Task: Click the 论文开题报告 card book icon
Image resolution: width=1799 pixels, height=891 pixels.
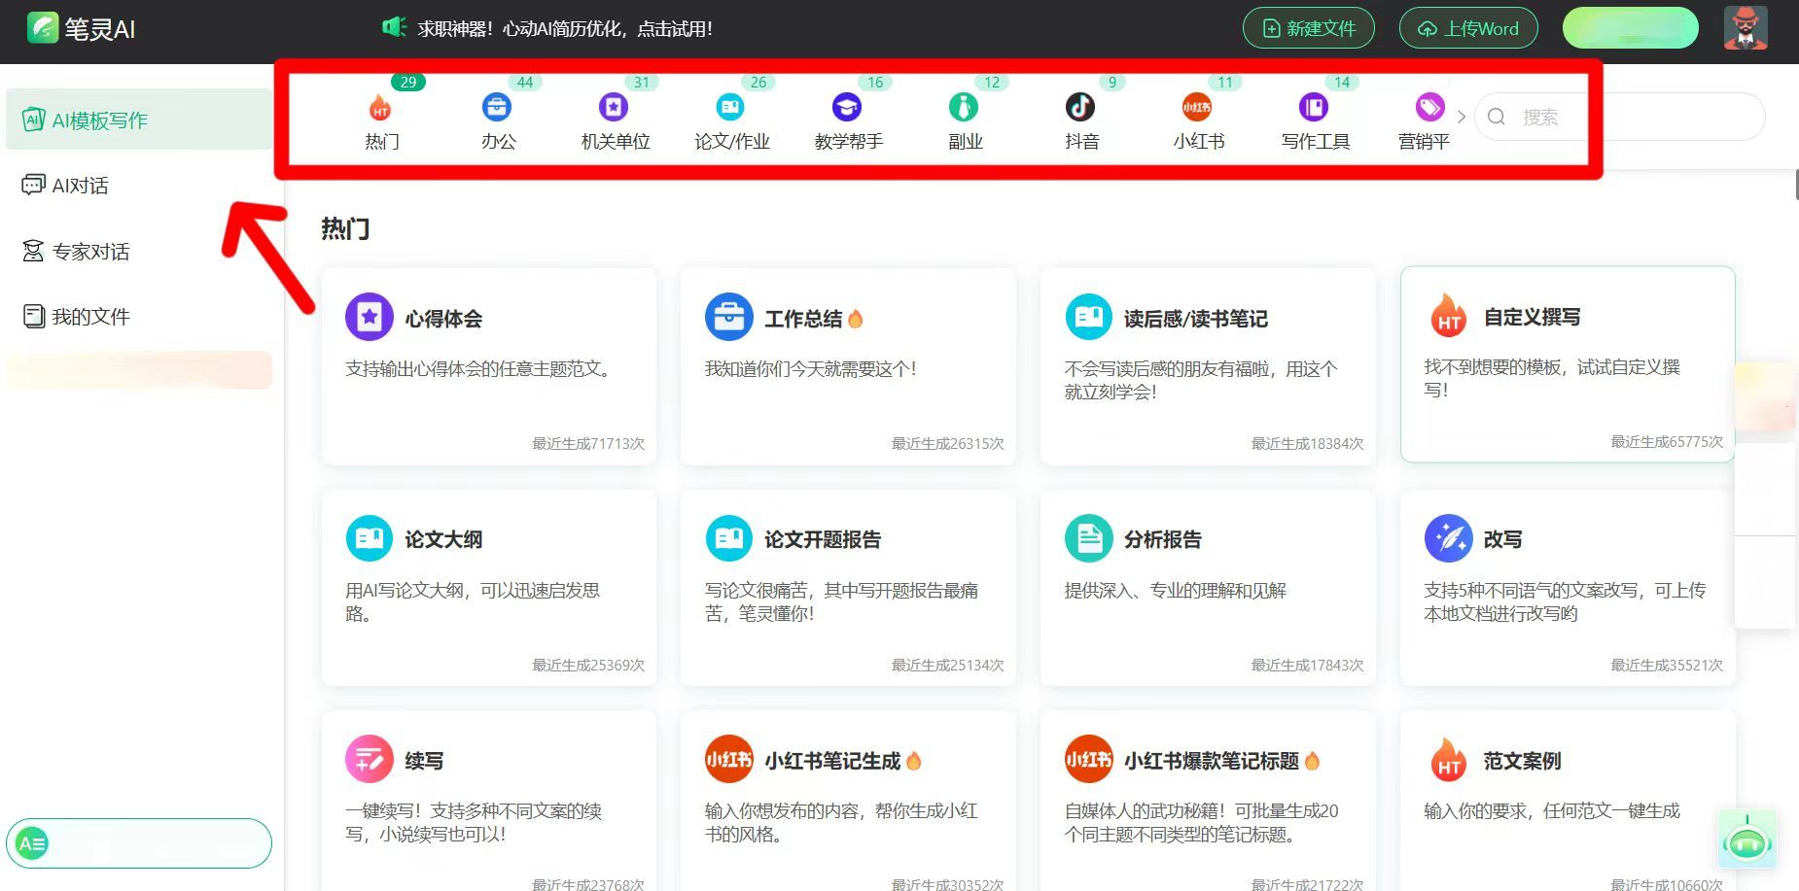Action: click(x=729, y=538)
